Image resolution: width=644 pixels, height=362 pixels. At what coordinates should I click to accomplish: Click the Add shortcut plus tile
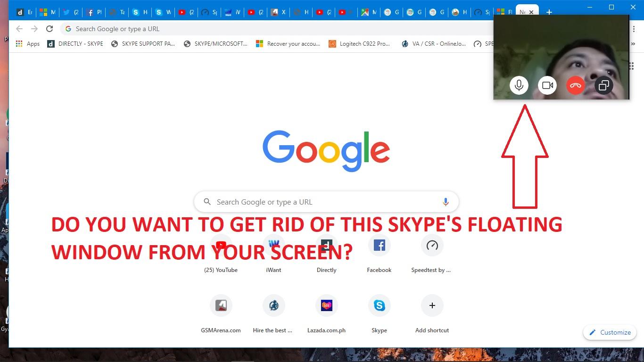pos(432,314)
